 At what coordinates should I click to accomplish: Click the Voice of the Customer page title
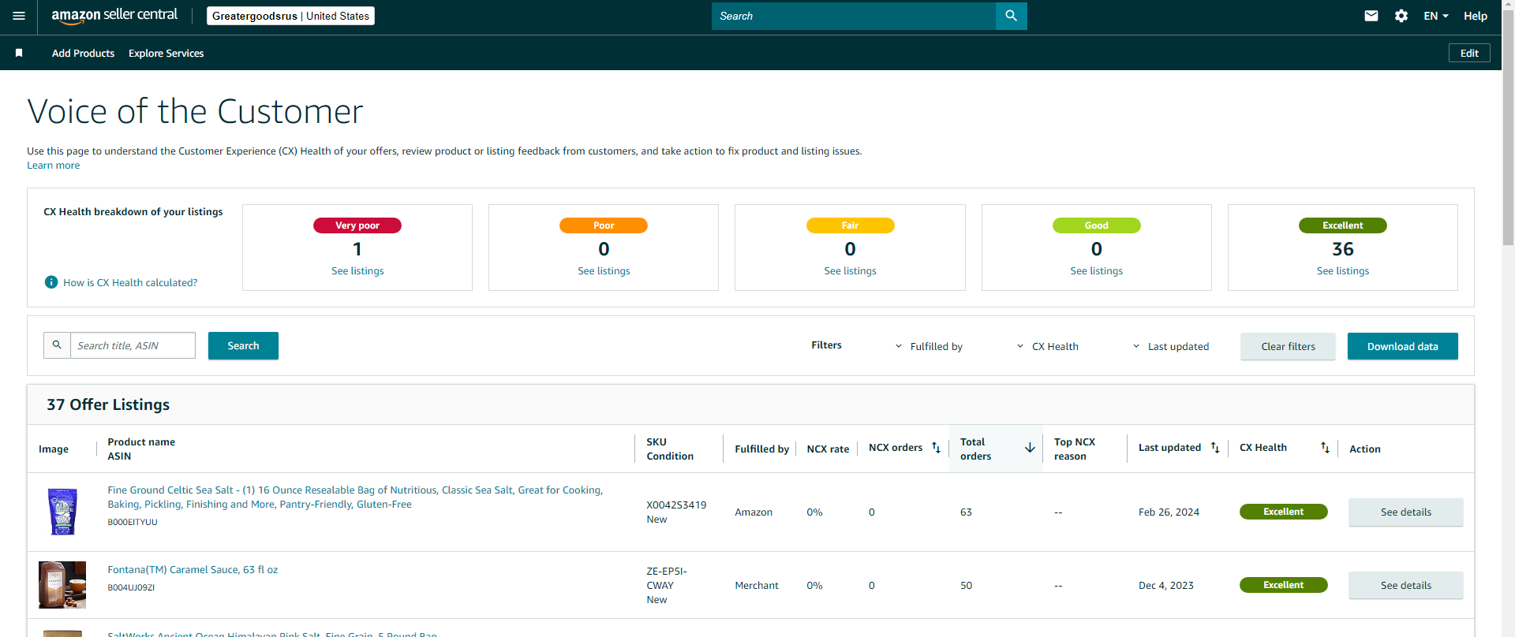tap(195, 111)
